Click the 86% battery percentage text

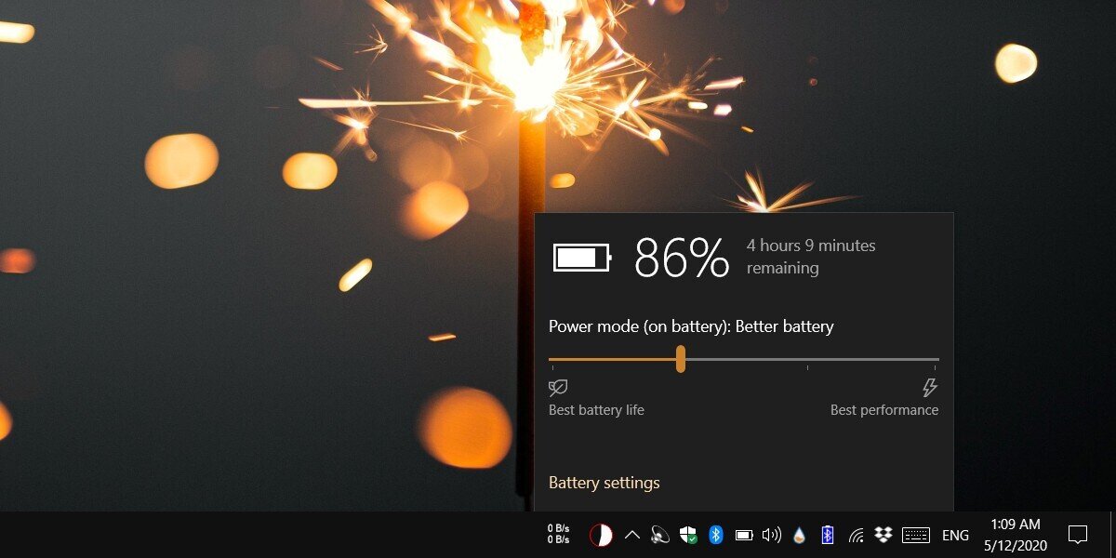[682, 258]
